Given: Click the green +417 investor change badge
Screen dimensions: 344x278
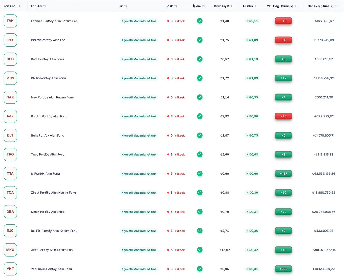Looking at the screenshot, I should (283, 173).
